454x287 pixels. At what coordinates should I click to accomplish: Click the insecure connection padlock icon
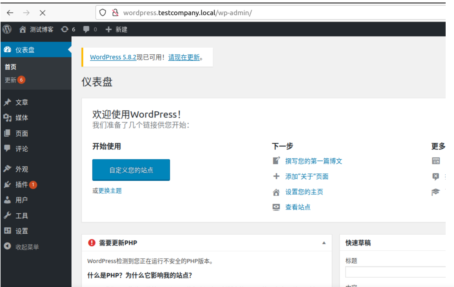point(115,13)
